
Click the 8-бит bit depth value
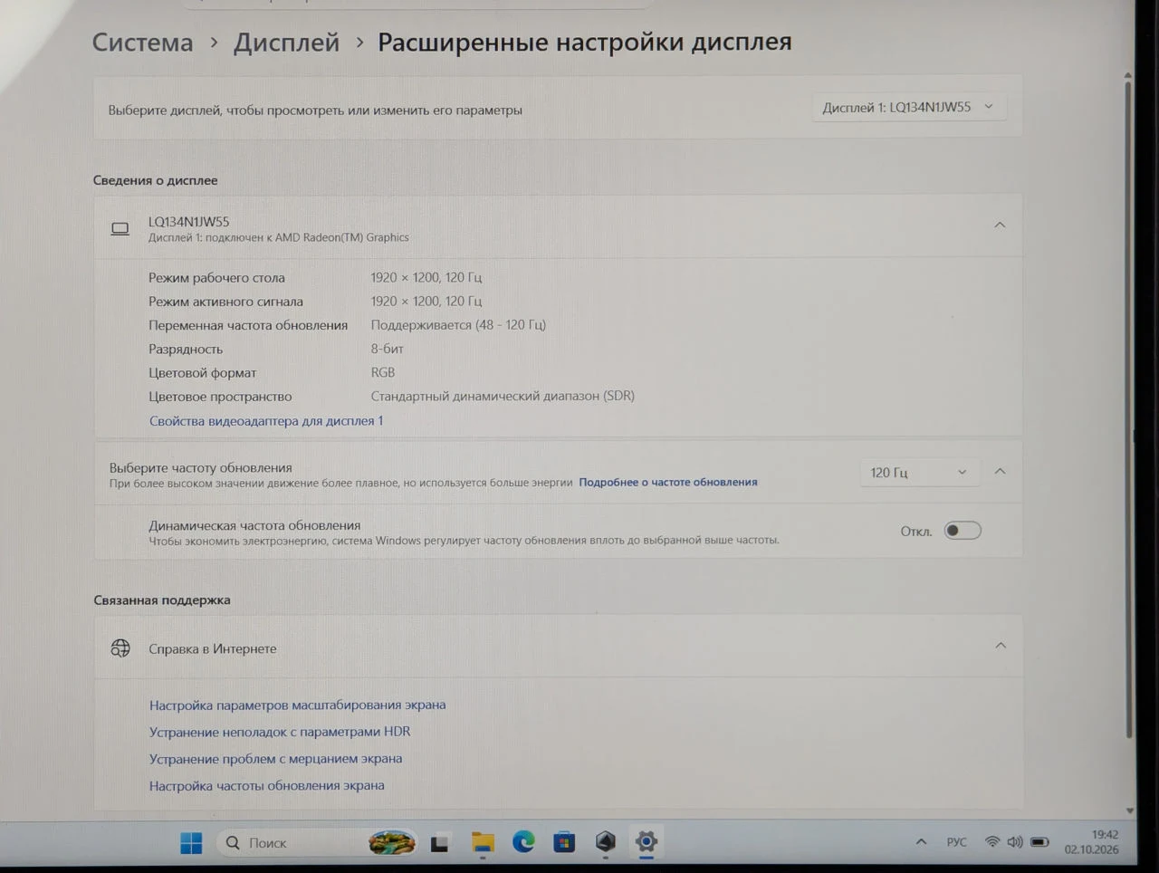click(x=388, y=349)
